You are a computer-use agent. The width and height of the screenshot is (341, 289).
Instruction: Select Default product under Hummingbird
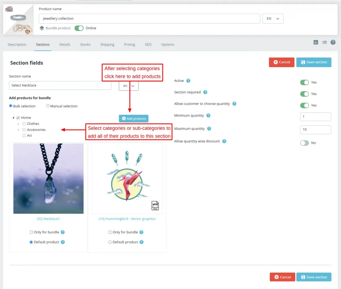pyautogui.click(x=110, y=242)
